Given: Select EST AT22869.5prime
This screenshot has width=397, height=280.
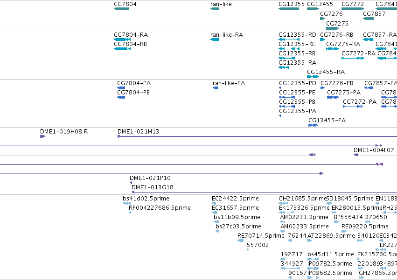Looking at the screenshot, I should click(310, 240).
